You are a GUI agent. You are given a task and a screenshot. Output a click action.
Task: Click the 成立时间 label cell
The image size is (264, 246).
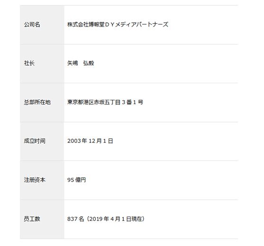coord(42,141)
